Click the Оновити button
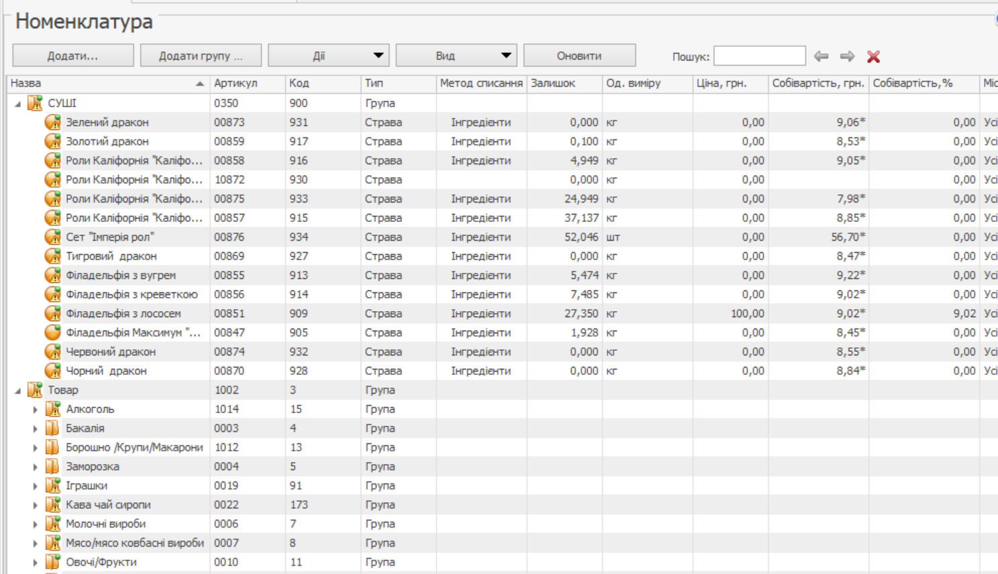This screenshot has height=574, width=998. [x=579, y=56]
